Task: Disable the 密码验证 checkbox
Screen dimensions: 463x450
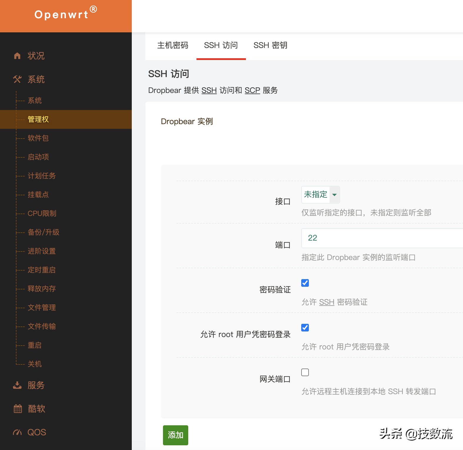Action: (x=305, y=283)
